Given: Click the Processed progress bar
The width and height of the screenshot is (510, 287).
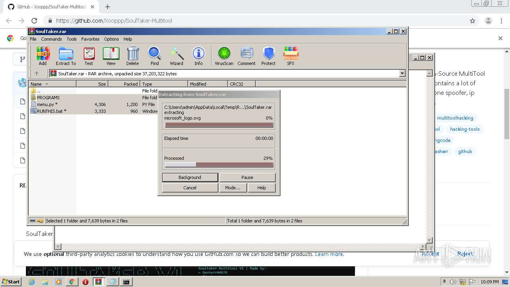Looking at the screenshot, I should [219, 165].
